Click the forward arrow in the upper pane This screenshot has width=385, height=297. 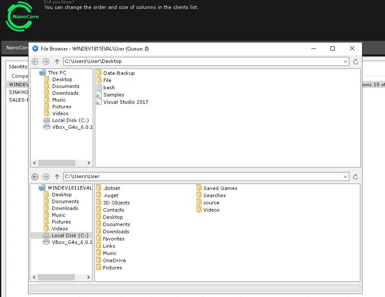coord(46,62)
